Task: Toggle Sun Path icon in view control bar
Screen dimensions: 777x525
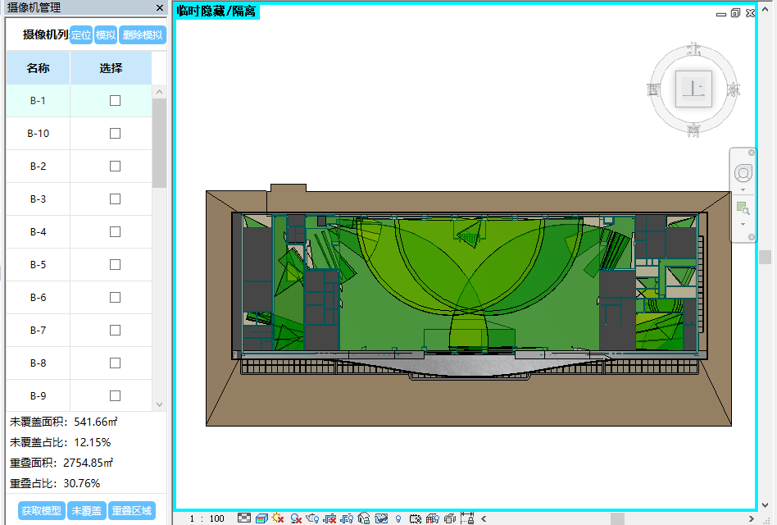Action: (x=278, y=518)
